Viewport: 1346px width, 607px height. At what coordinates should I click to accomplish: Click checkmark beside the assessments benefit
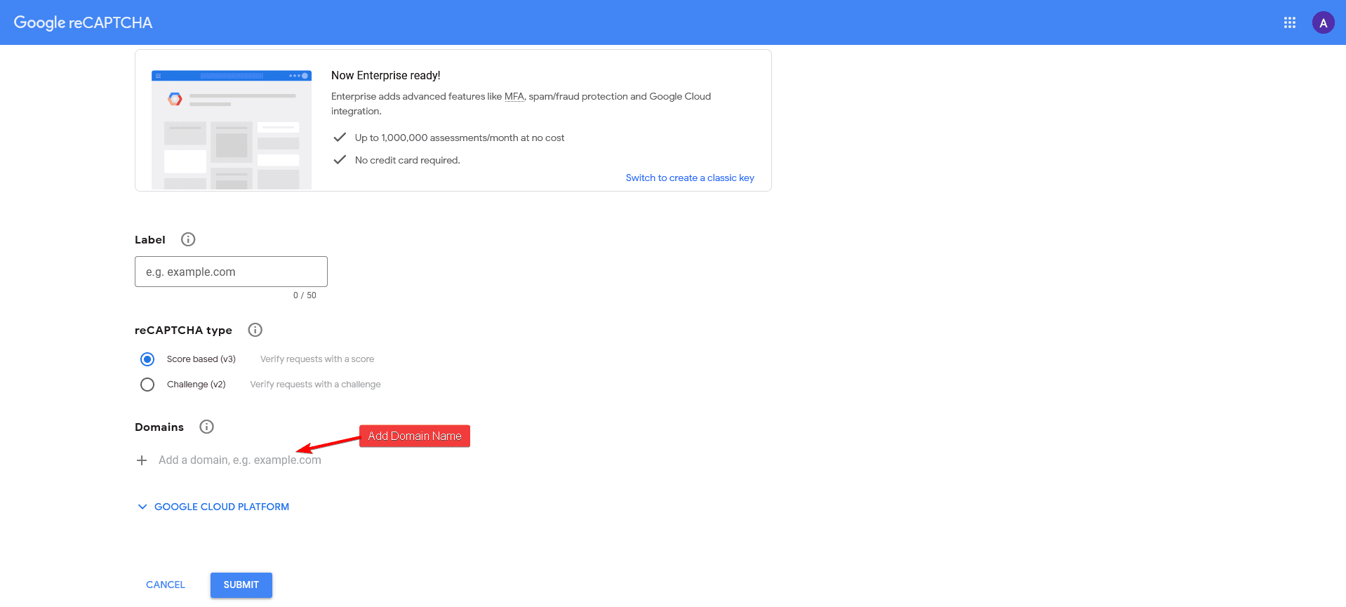tap(340, 137)
